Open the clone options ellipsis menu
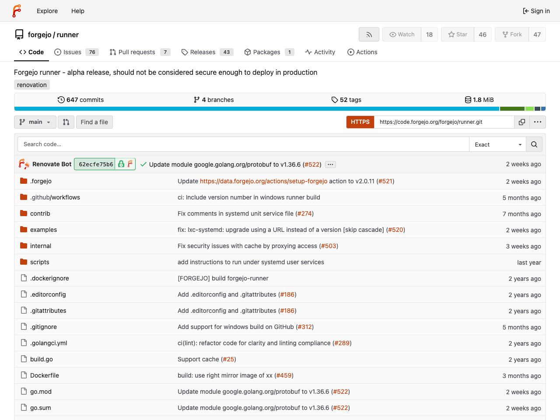This screenshot has width=560, height=420. coord(538,122)
